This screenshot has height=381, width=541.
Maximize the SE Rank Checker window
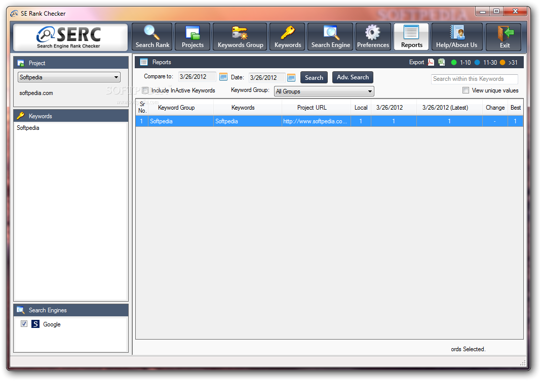point(496,11)
